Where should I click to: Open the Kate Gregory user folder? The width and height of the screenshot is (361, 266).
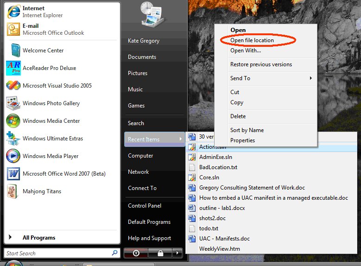[144, 41]
